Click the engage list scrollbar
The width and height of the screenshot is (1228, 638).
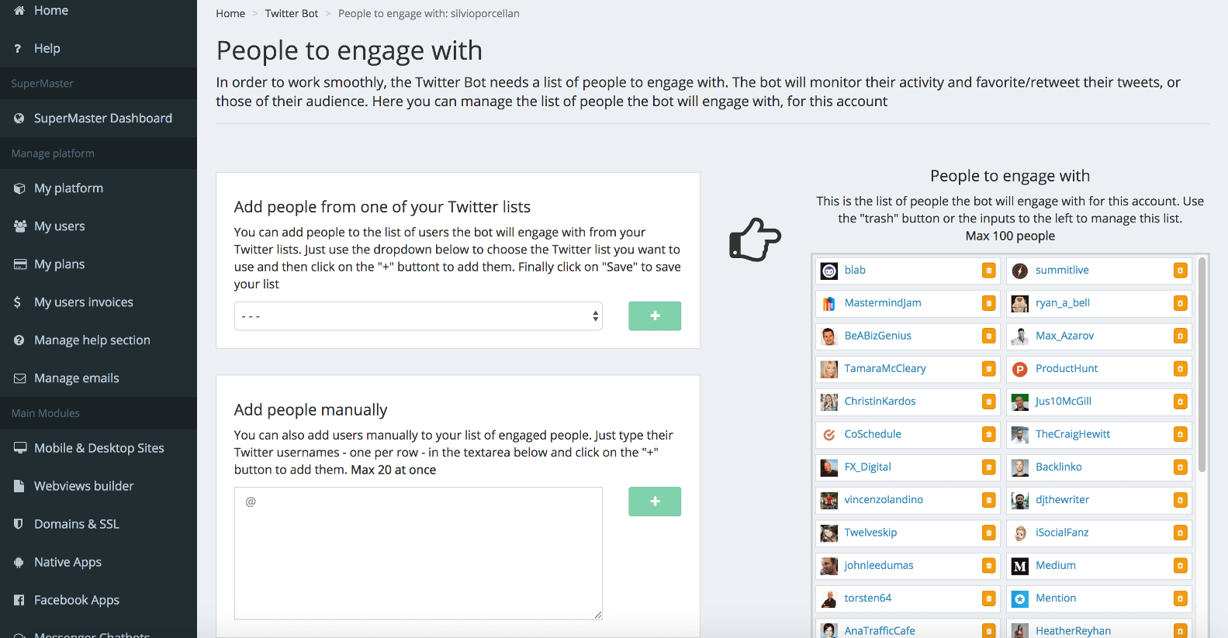click(x=1202, y=364)
